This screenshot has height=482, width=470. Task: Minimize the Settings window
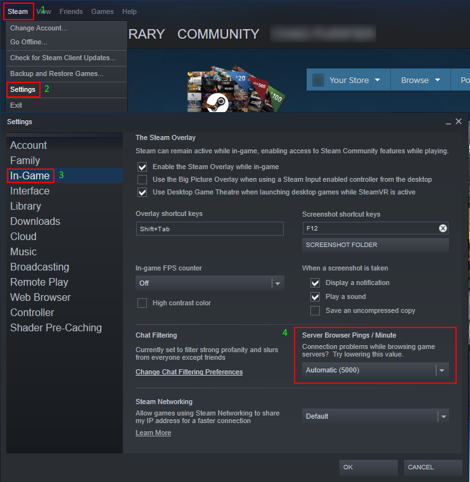(x=448, y=122)
